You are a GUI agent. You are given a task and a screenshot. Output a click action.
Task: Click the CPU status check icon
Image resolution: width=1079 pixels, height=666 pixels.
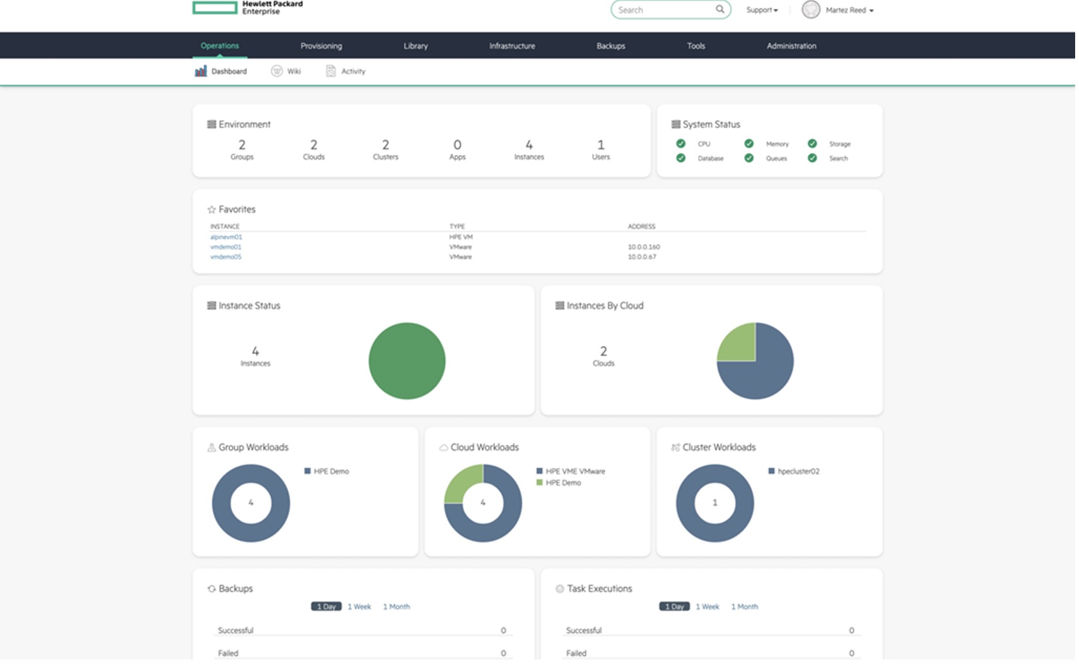click(680, 144)
